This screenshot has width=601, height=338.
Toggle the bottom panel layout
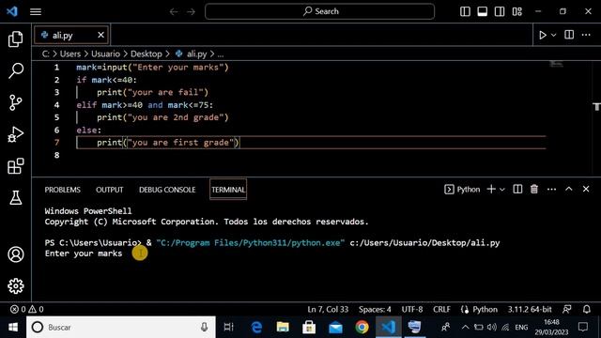pyautogui.click(x=482, y=11)
